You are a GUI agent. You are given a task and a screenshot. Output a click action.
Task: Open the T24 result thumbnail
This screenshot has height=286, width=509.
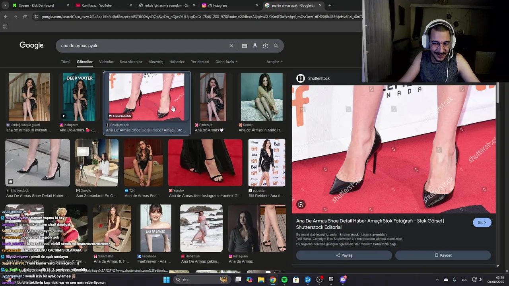coord(143,162)
